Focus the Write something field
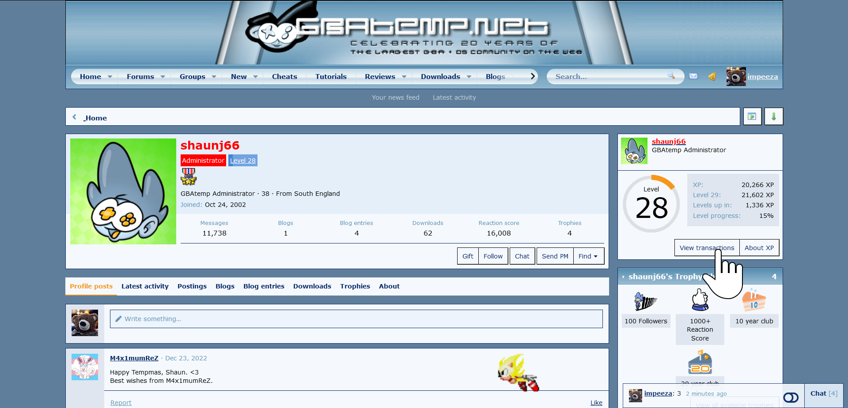The image size is (848, 408). (356, 319)
